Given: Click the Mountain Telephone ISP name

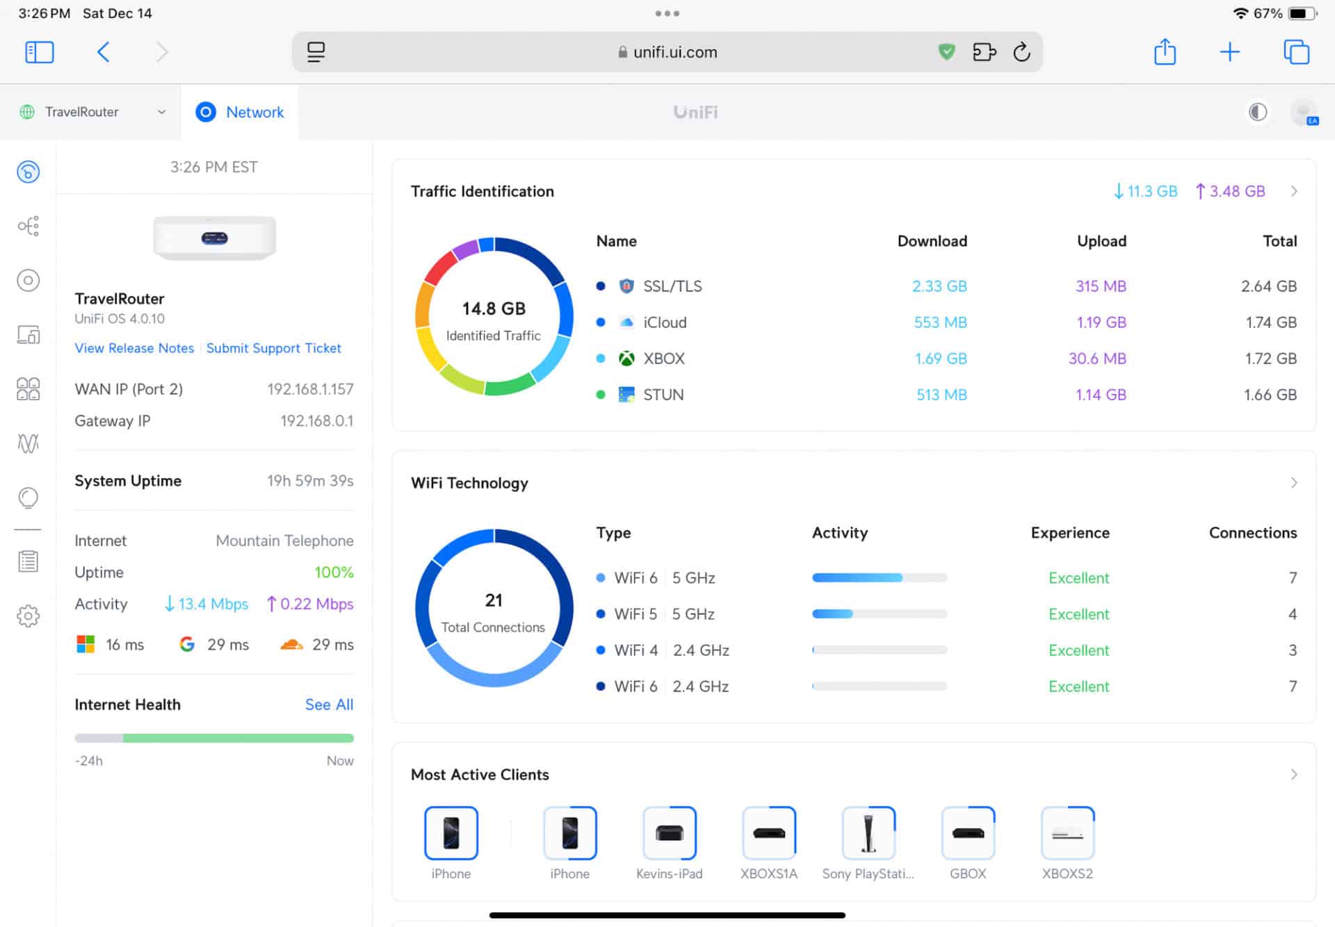Looking at the screenshot, I should point(284,540).
